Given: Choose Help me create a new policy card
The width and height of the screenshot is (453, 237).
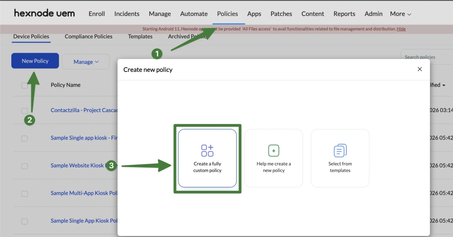Looking at the screenshot, I should tap(273, 158).
